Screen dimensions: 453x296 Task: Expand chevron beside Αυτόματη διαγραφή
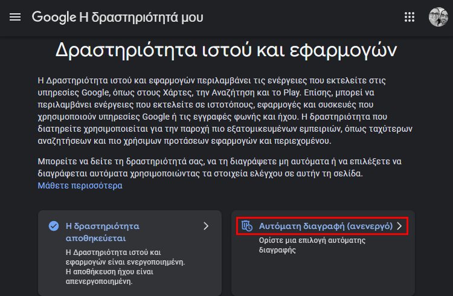tap(400, 226)
